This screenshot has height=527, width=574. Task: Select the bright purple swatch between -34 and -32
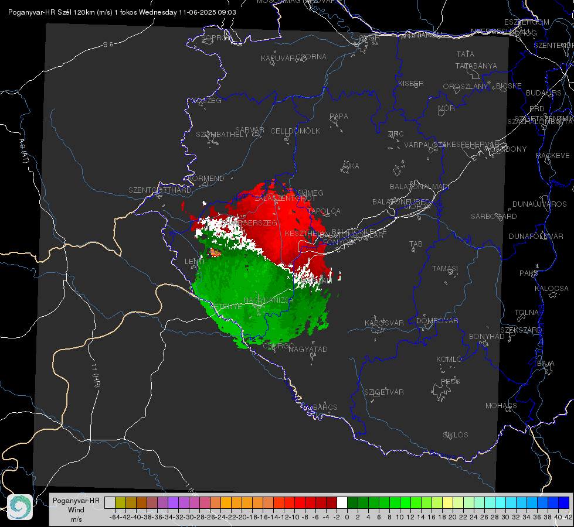tap(173, 502)
